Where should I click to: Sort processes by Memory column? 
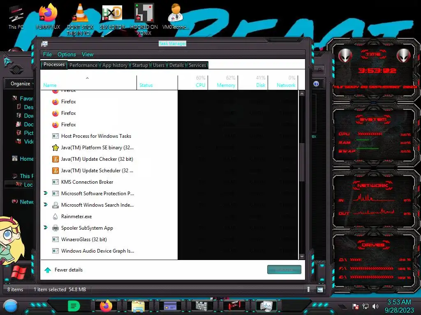click(x=223, y=82)
